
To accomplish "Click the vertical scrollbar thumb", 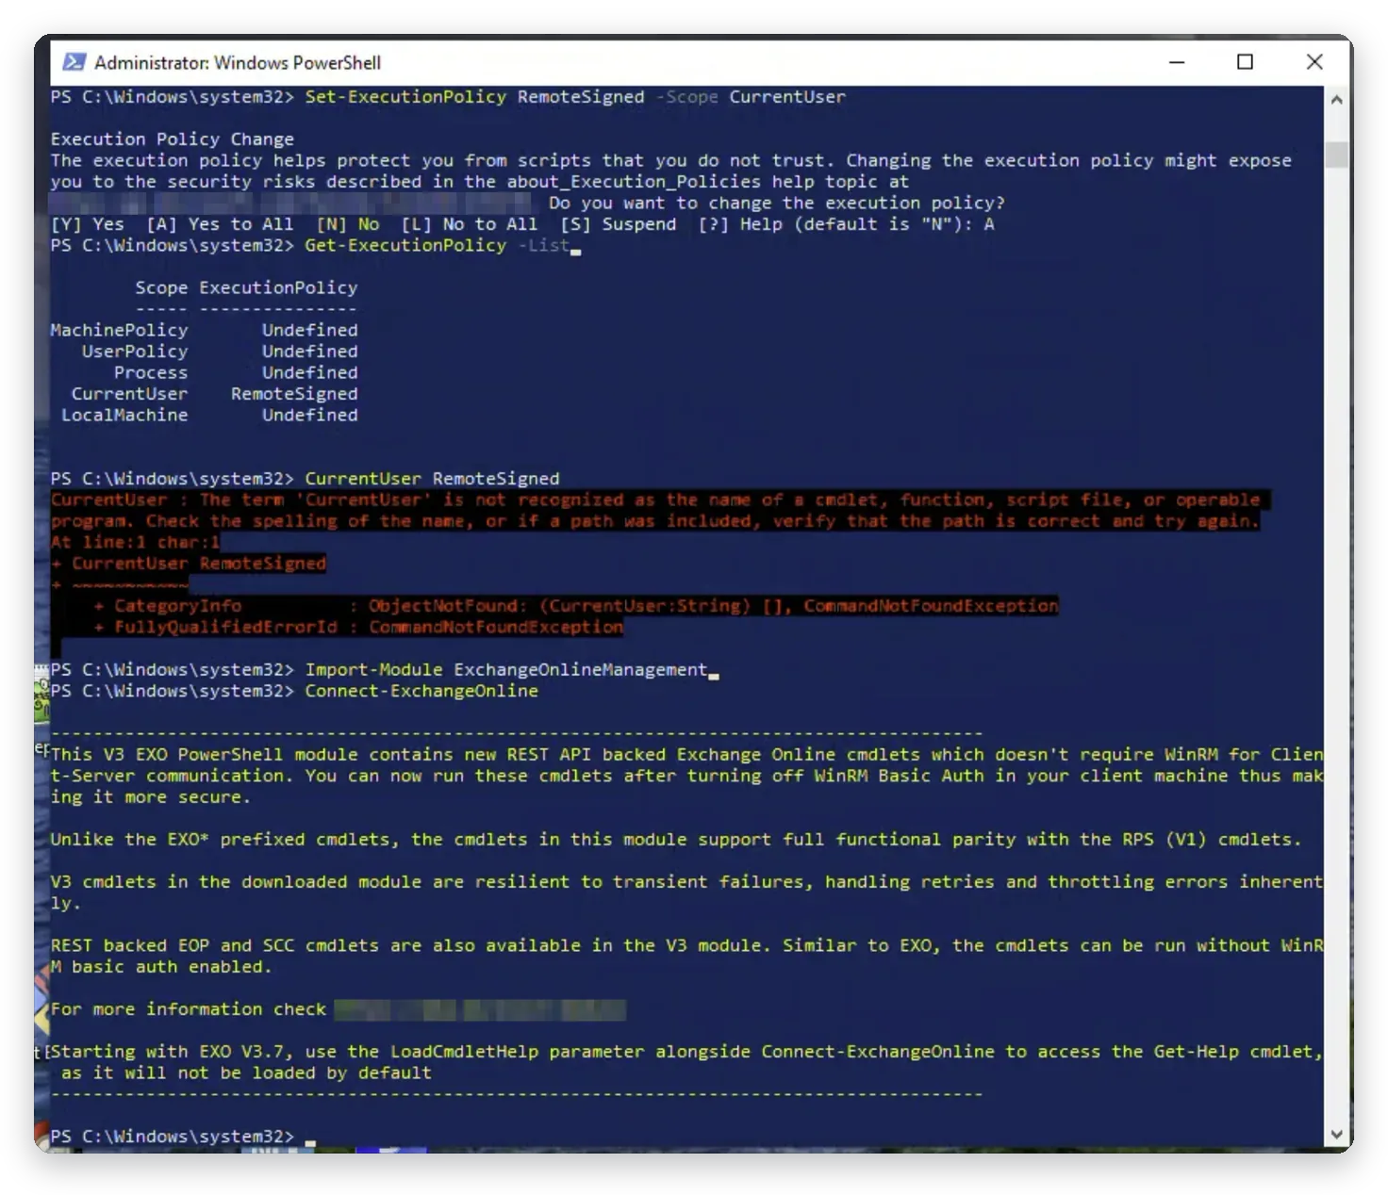I will [x=1336, y=155].
